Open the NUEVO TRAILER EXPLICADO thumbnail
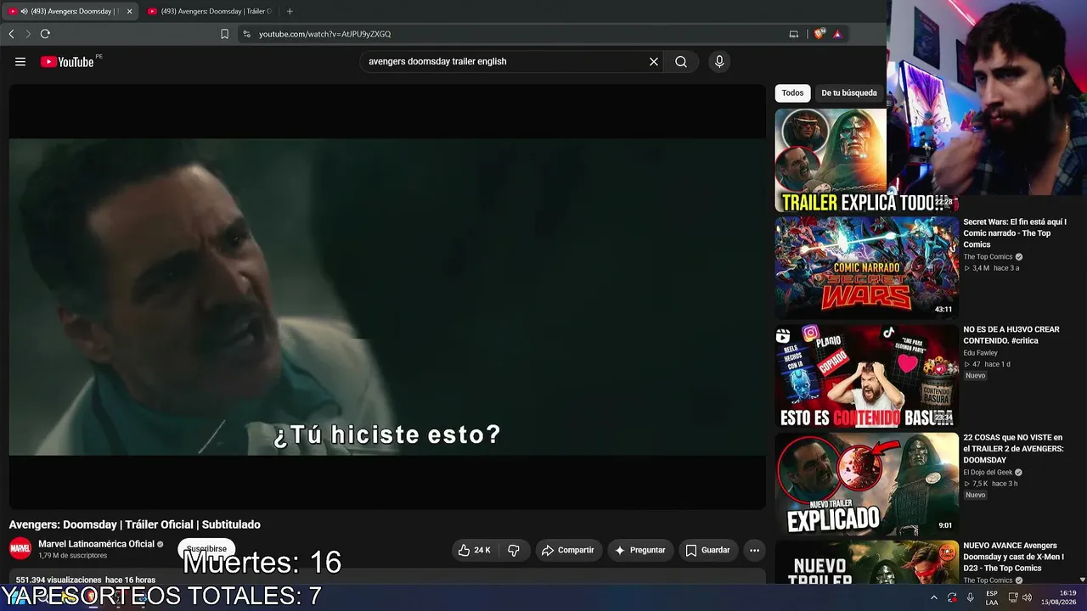1087x611 pixels. (x=866, y=484)
